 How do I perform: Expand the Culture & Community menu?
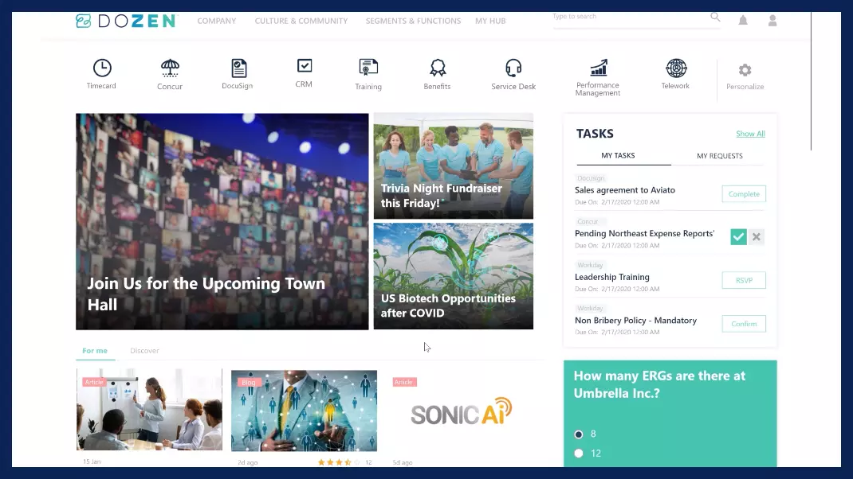pyautogui.click(x=301, y=21)
